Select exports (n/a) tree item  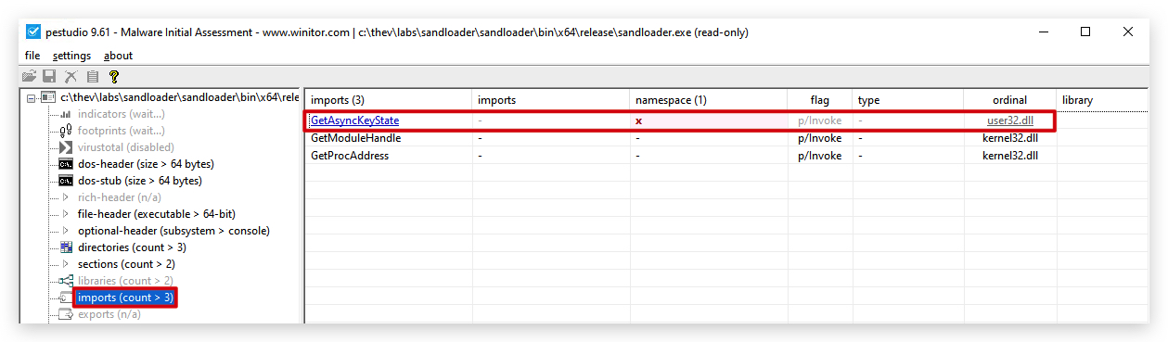pyautogui.click(x=109, y=314)
